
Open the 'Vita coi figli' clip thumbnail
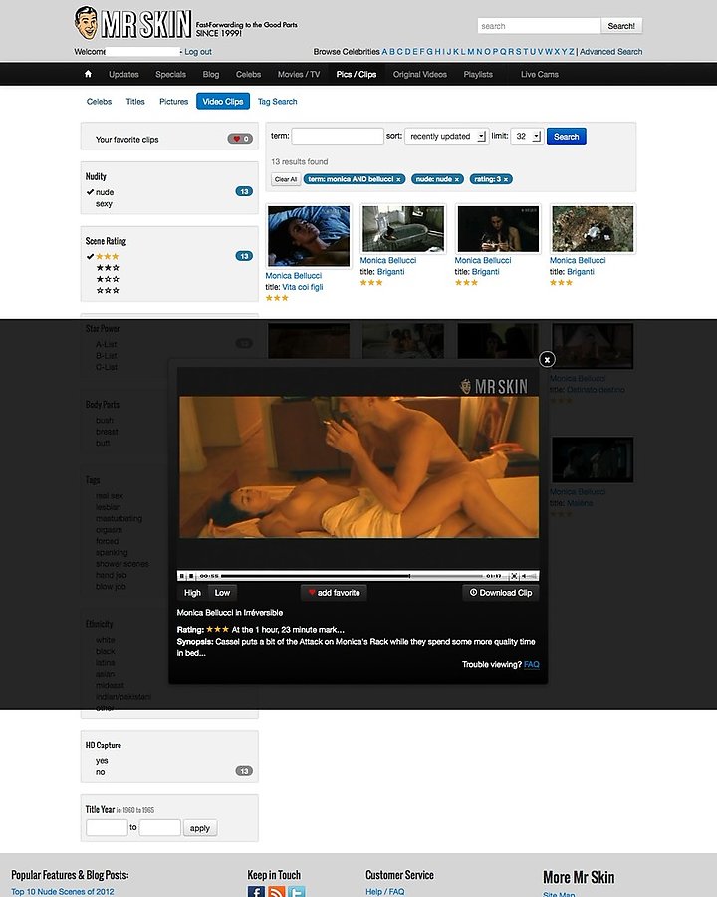click(309, 235)
